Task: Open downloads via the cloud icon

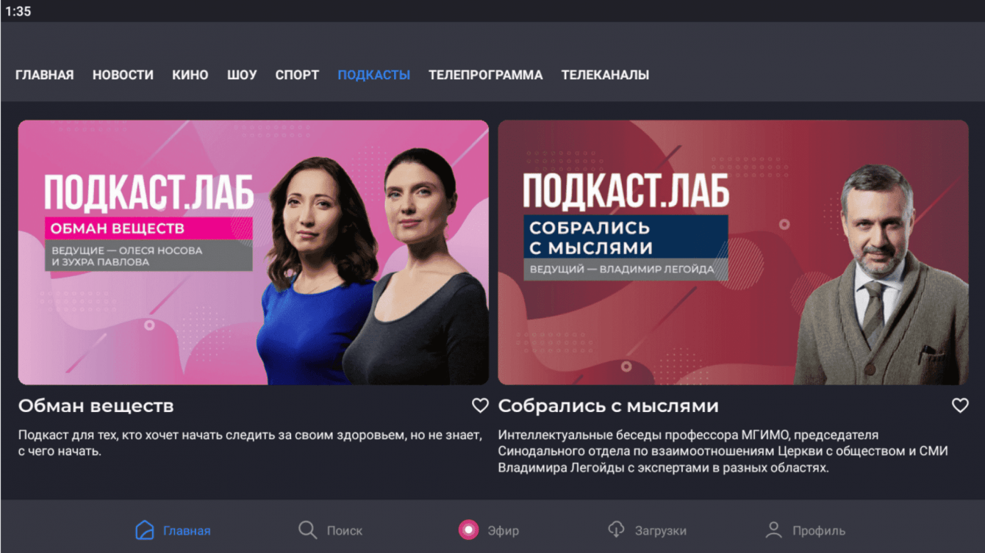Action: [x=616, y=529]
